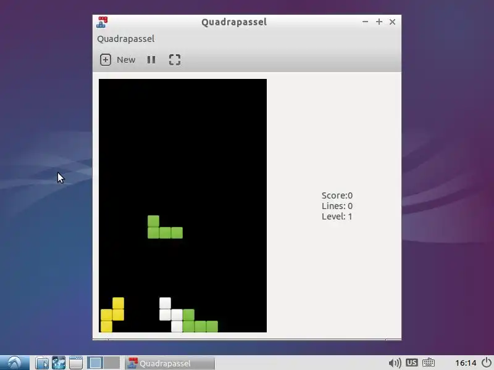Click the US keyboard layout indicator
Screen dimensions: 494x370
coord(411,363)
